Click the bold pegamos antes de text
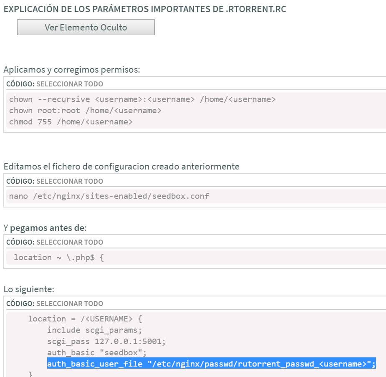 48,228
